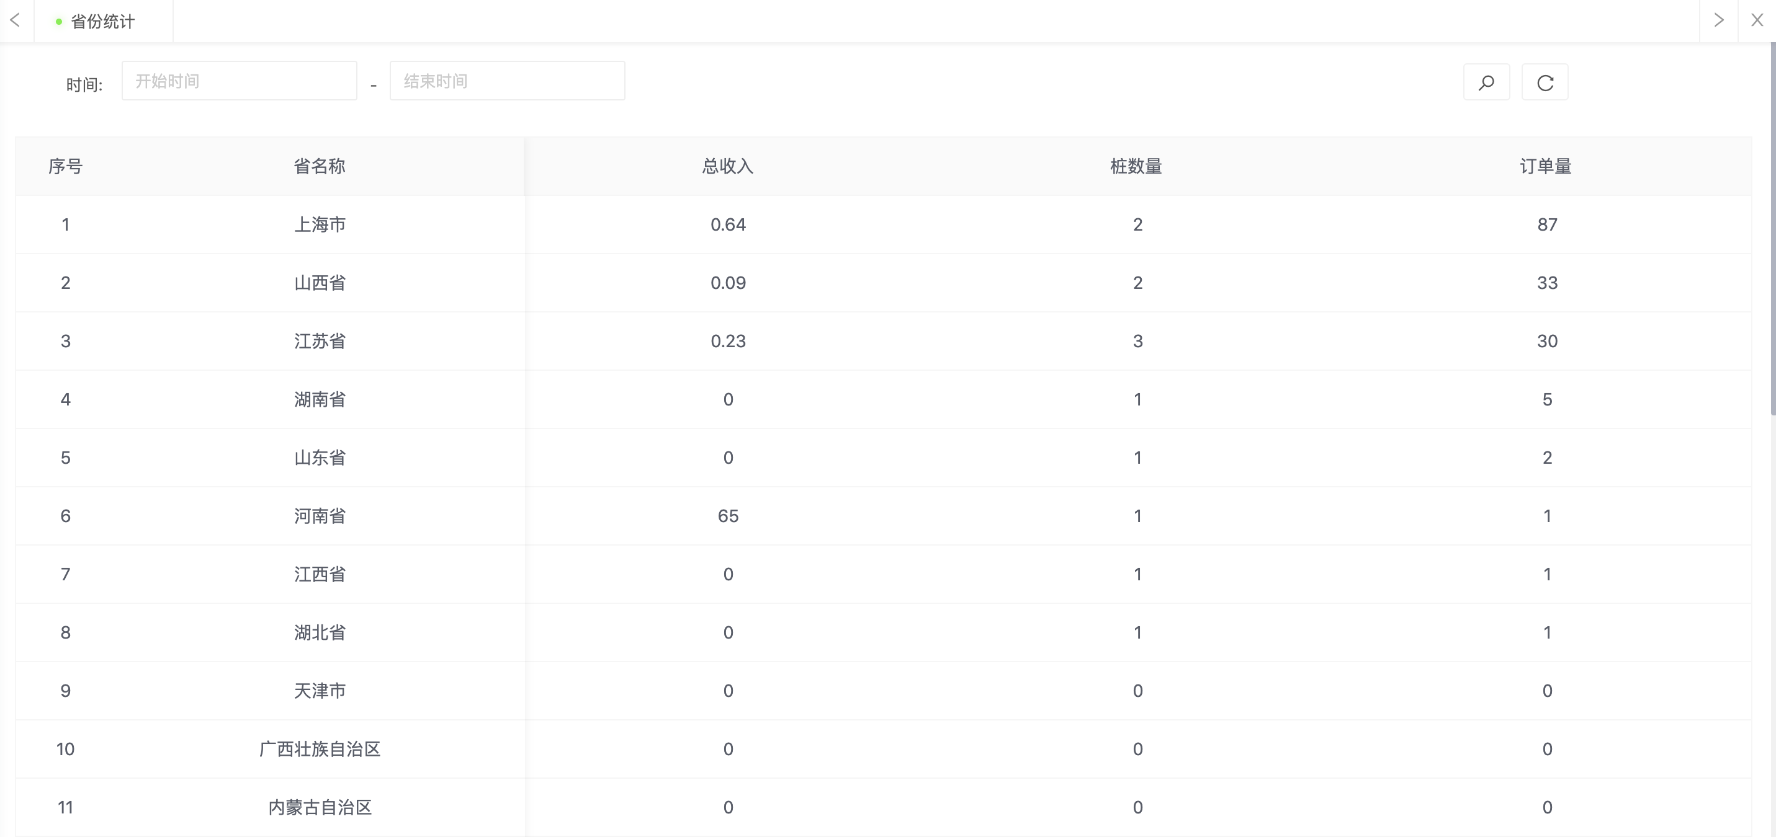
Task: Click the search magnifier icon button
Action: coord(1486,82)
